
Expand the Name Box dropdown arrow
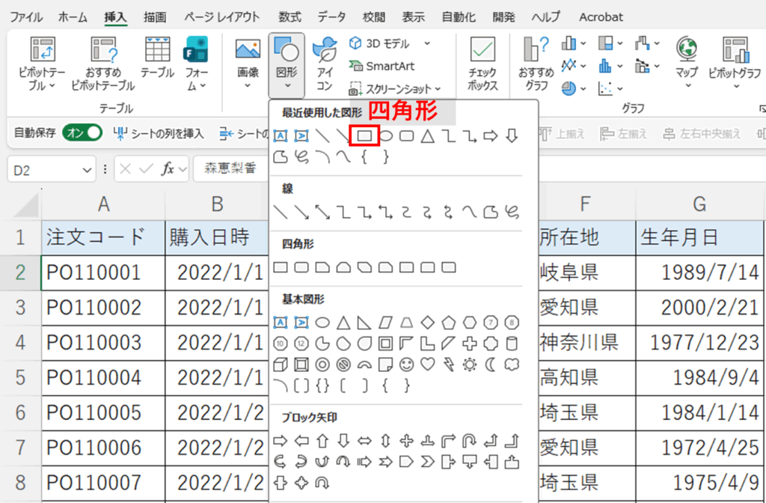coord(88,169)
